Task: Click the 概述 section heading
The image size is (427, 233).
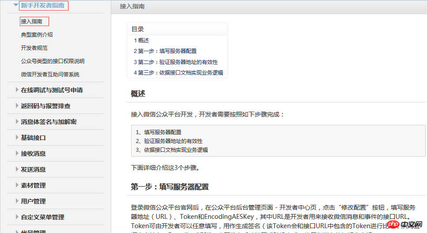Action: 138,94
